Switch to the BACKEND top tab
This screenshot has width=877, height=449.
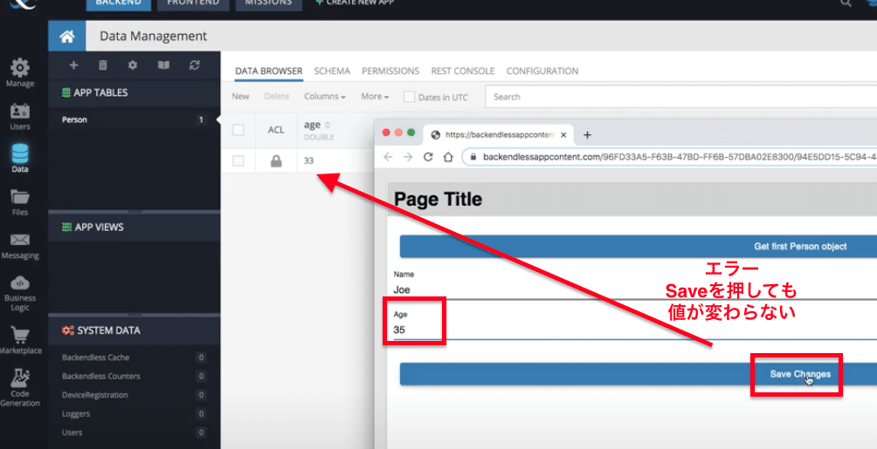(118, 3)
